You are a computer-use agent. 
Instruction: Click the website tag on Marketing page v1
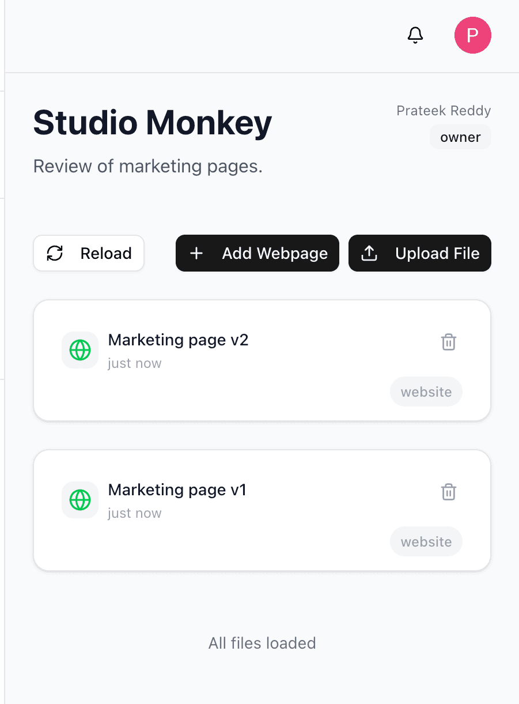(x=426, y=542)
